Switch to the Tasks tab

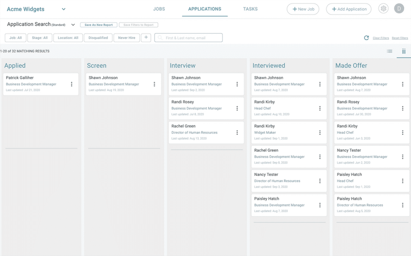click(x=250, y=9)
